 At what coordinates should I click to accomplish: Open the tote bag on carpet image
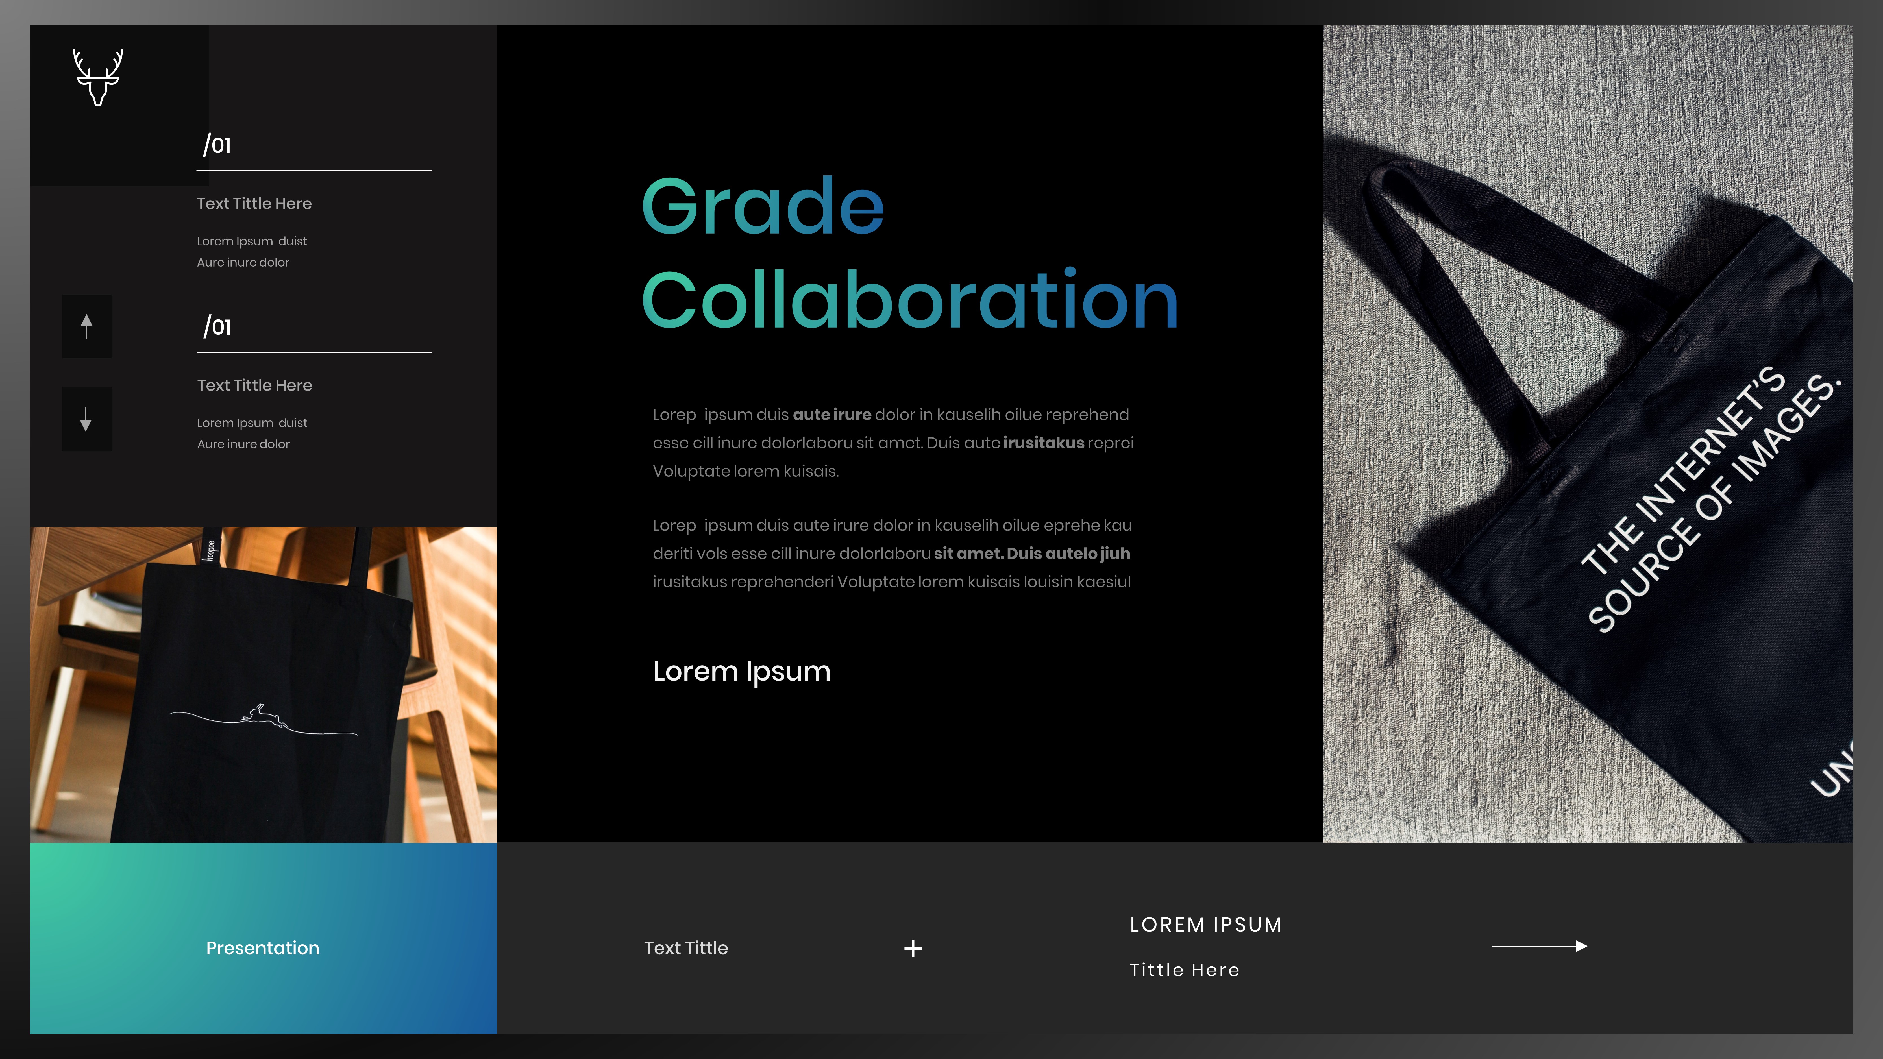pos(1587,433)
